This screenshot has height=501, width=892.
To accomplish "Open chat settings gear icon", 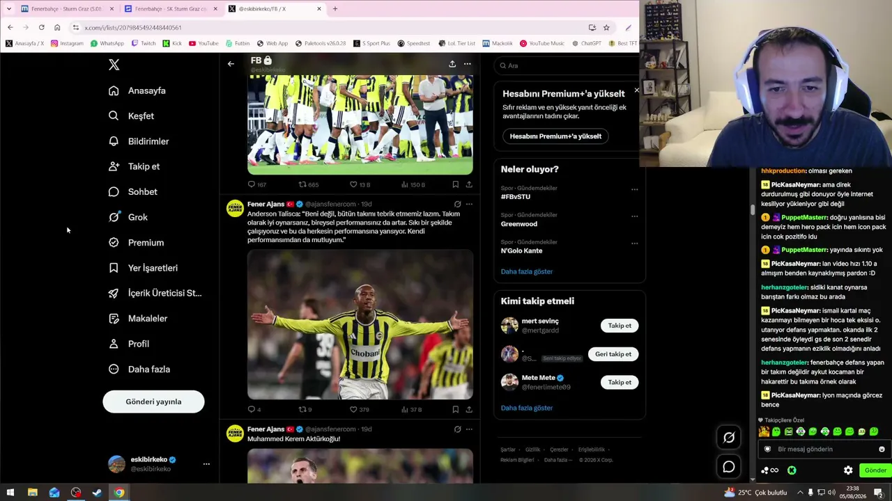I will tap(848, 470).
